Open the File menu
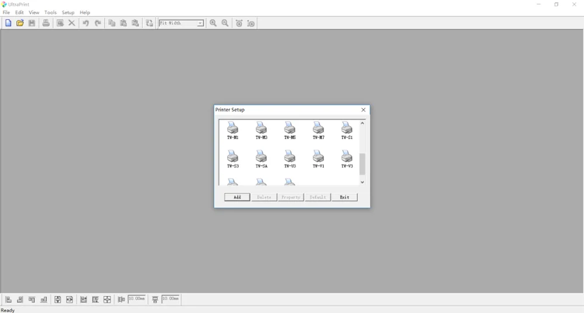 [x=6, y=12]
